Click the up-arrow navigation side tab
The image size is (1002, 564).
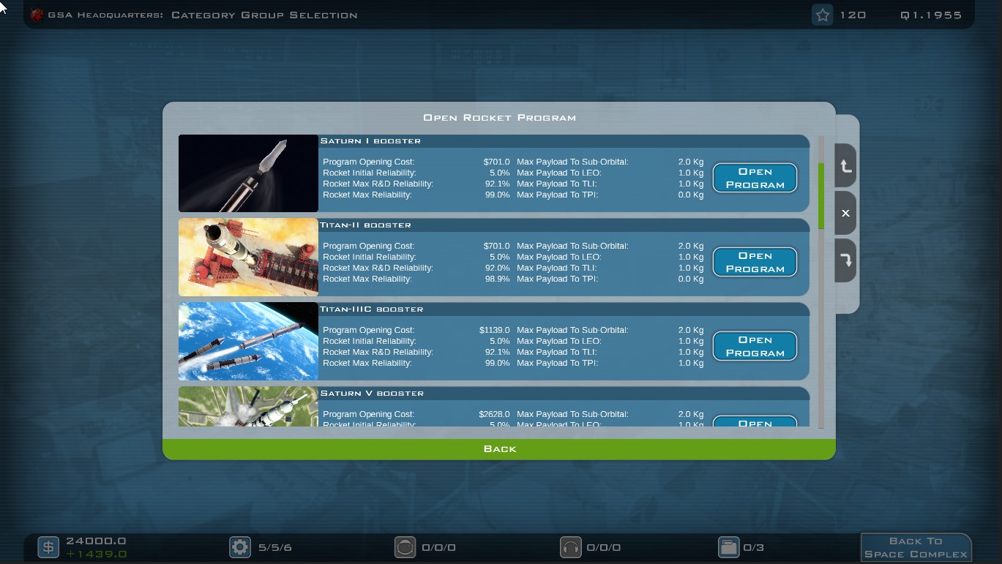click(x=845, y=167)
